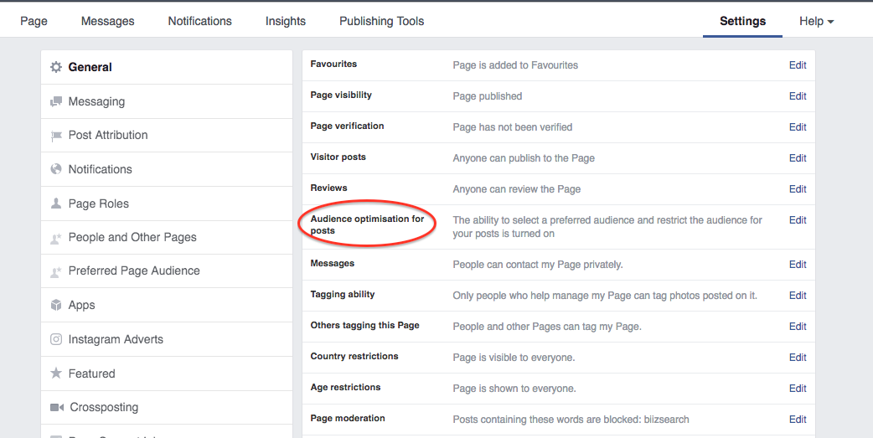Go to the Insights tab
The height and width of the screenshot is (438, 873).
[x=286, y=21]
